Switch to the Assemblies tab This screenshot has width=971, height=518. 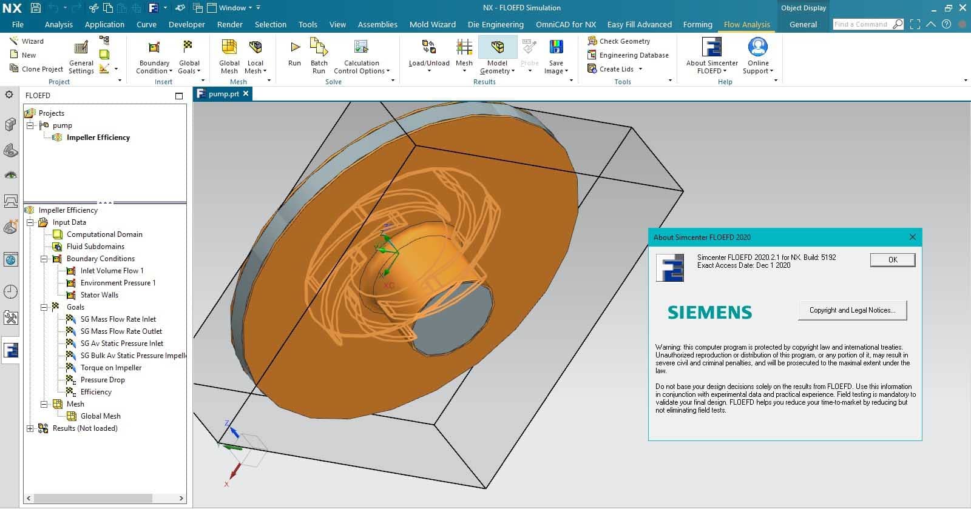pyautogui.click(x=377, y=24)
